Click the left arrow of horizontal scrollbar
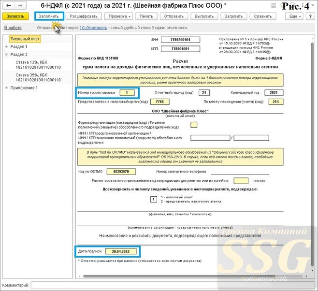Image resolution: width=318 pixels, height=291 pixels. [80, 276]
